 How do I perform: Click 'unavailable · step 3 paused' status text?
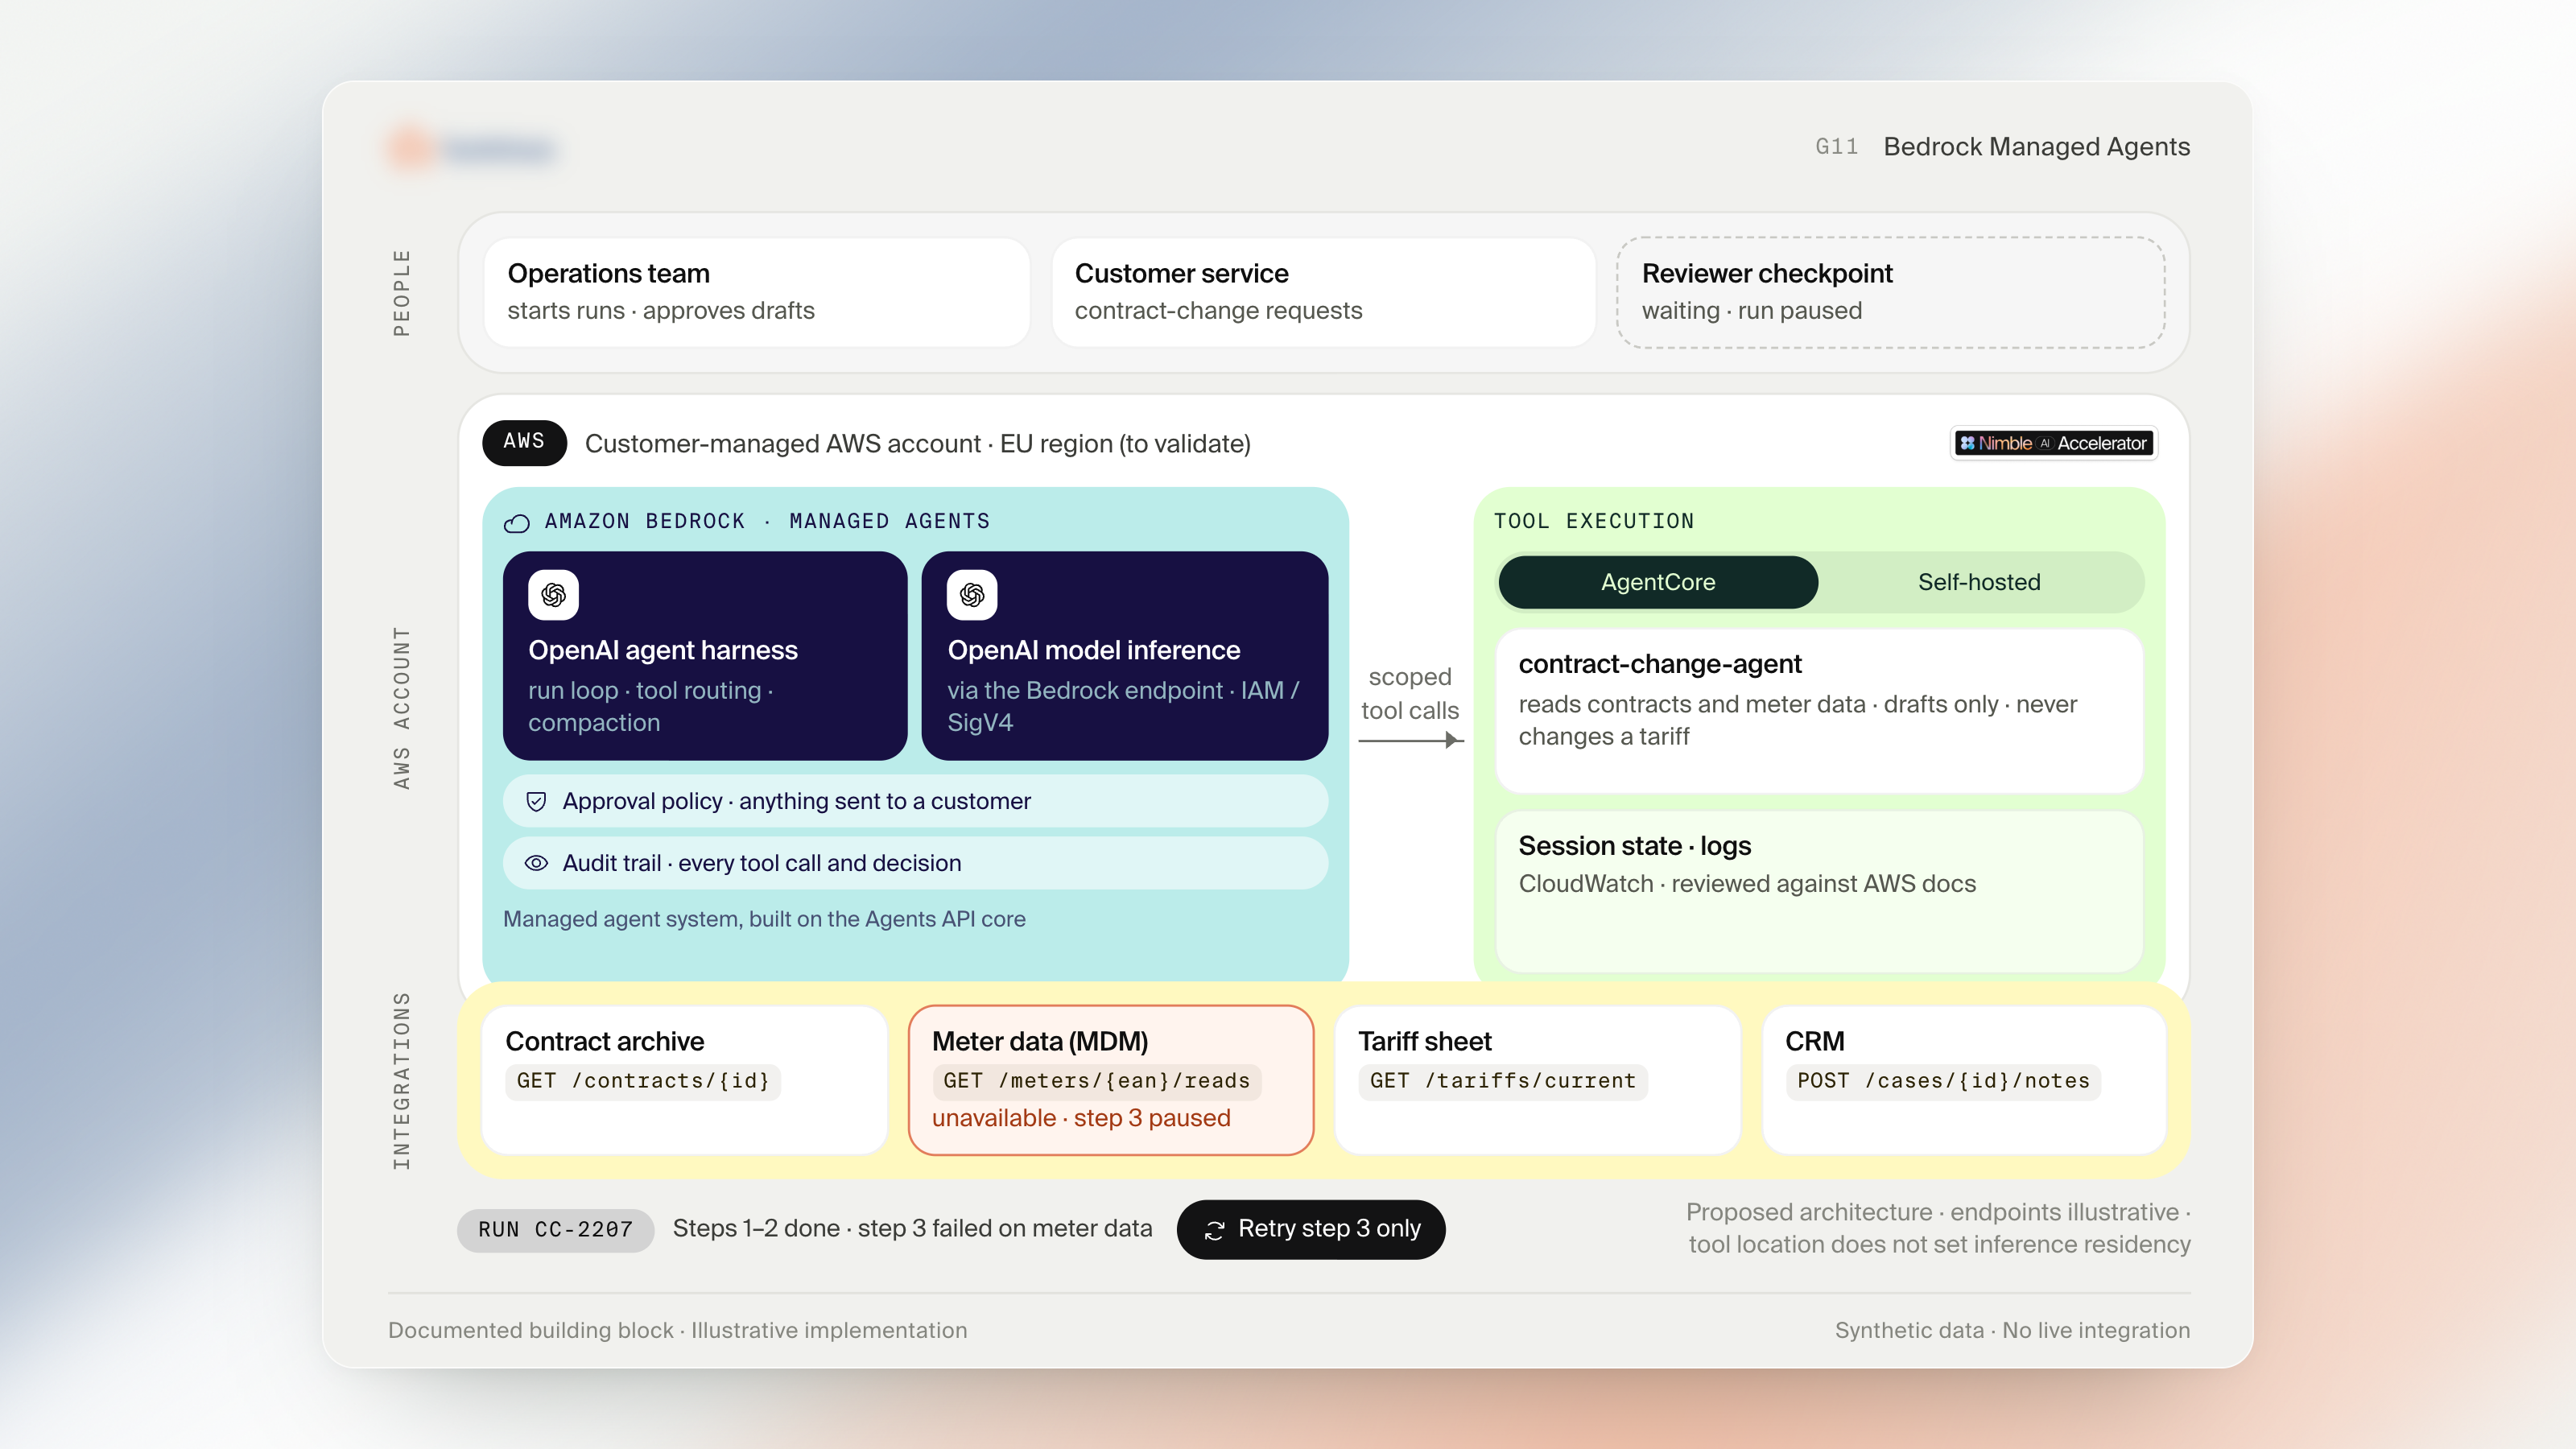[1081, 1118]
